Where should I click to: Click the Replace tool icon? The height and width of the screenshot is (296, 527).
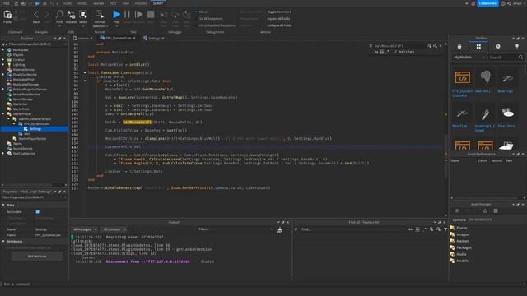pos(72,14)
